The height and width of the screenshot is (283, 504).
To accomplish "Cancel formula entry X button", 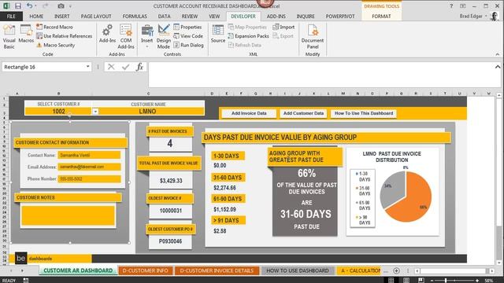I will (111, 67).
